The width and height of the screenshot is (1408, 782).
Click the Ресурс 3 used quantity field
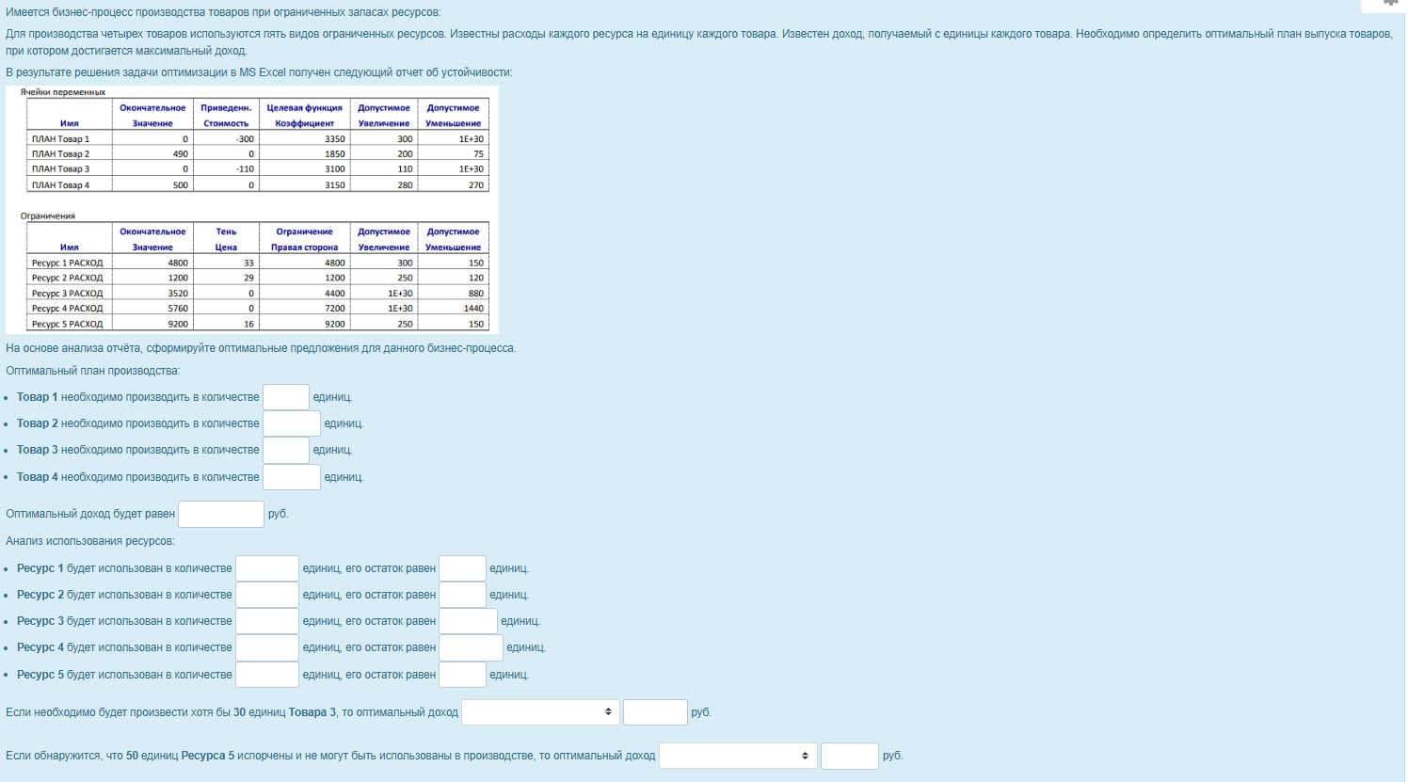click(x=267, y=621)
